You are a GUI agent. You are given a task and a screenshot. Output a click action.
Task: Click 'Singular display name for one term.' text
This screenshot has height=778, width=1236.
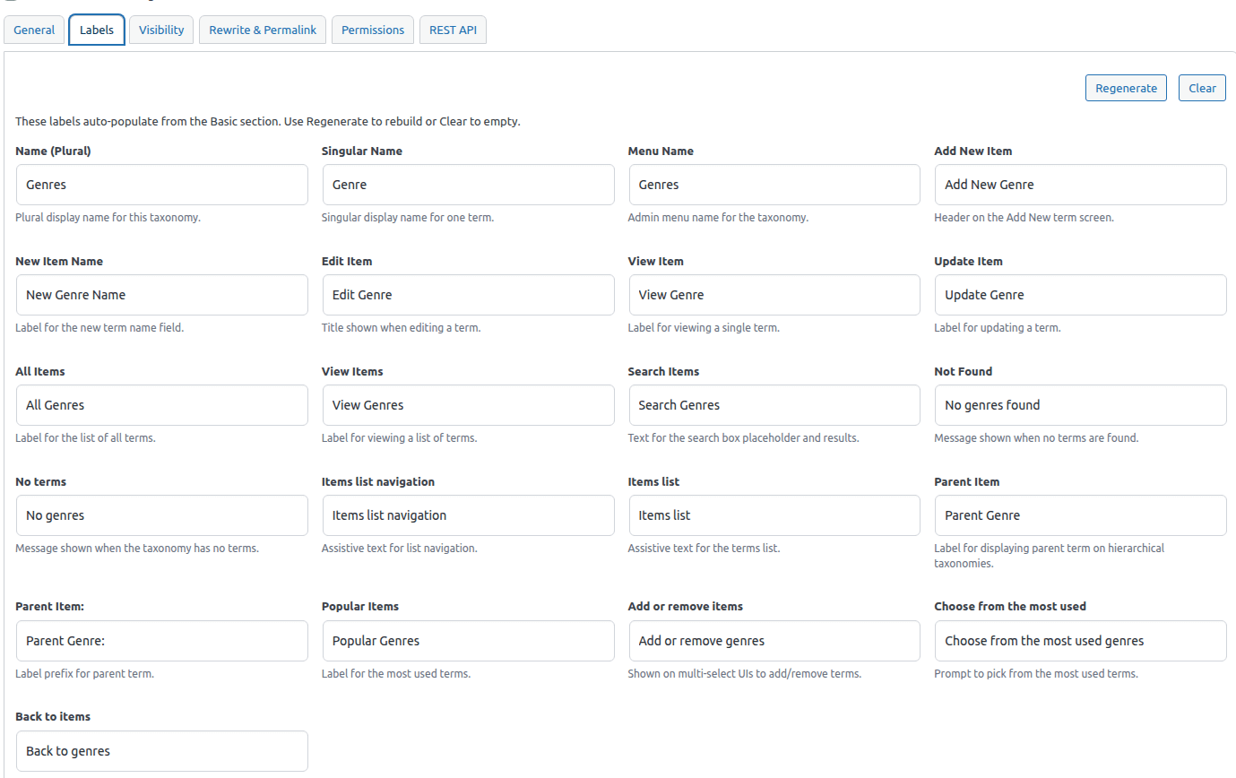click(x=408, y=218)
